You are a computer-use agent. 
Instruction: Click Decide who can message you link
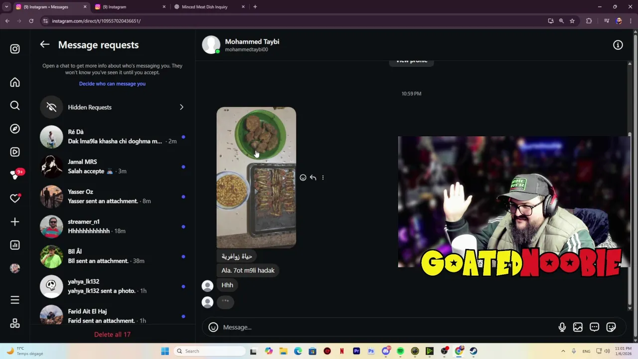pos(112,84)
